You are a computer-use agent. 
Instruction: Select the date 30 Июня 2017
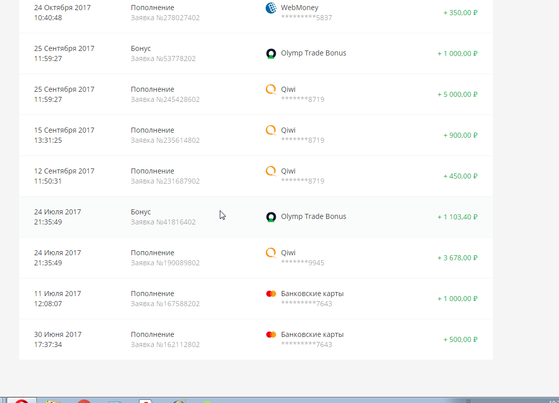click(58, 334)
